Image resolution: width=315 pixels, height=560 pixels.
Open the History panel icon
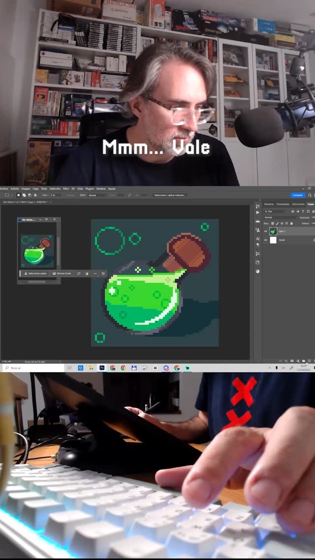[257, 207]
